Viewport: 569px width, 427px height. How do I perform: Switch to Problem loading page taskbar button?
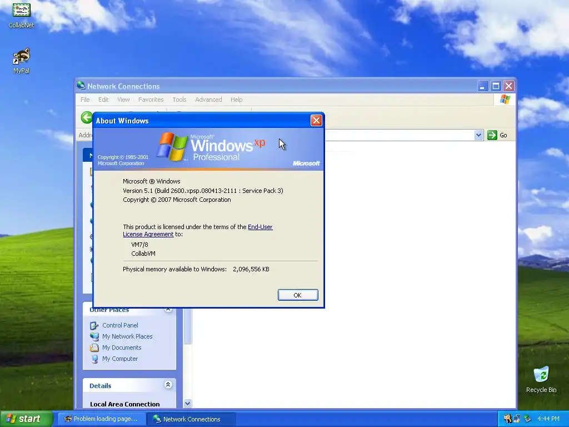tap(102, 419)
